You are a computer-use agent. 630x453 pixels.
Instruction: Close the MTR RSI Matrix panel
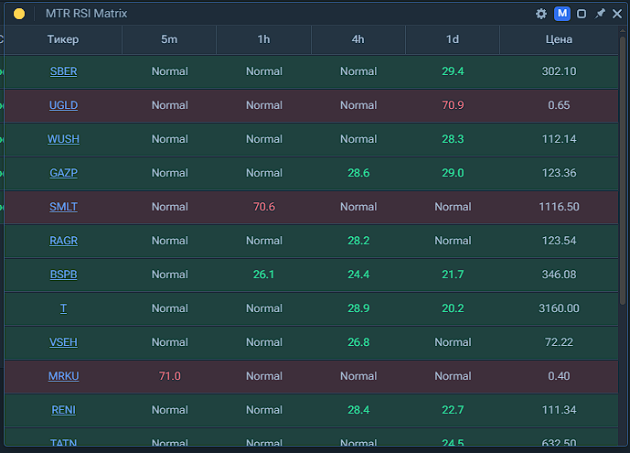617,14
